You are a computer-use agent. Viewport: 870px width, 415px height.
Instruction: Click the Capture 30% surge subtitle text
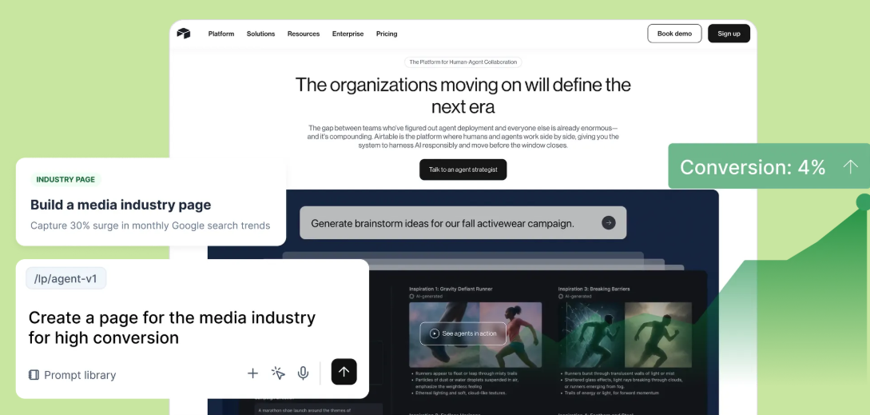click(150, 225)
